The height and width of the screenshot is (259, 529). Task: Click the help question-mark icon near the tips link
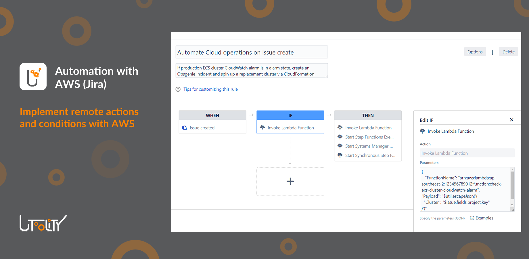(x=178, y=89)
